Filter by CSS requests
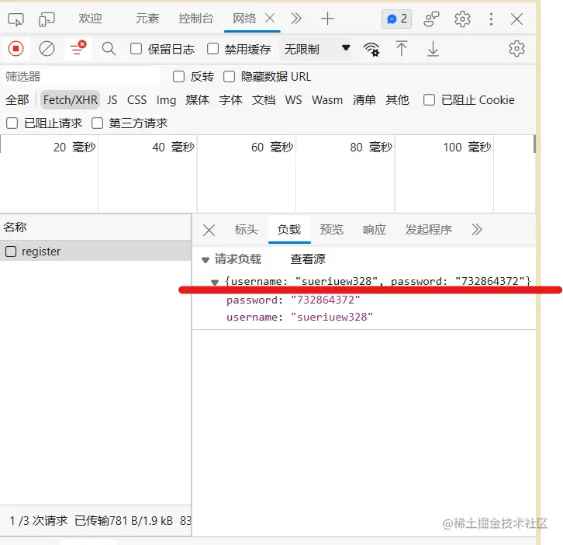The image size is (563, 545). click(136, 100)
